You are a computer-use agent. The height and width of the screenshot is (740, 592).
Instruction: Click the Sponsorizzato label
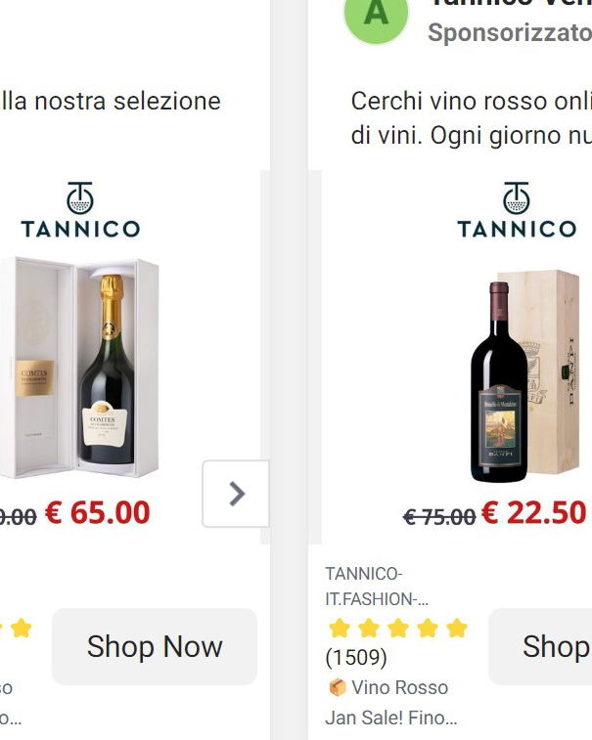pos(509,32)
